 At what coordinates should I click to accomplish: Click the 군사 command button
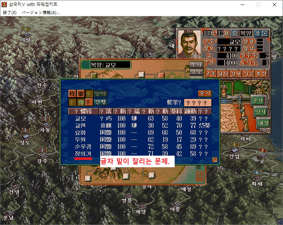click(x=258, y=100)
